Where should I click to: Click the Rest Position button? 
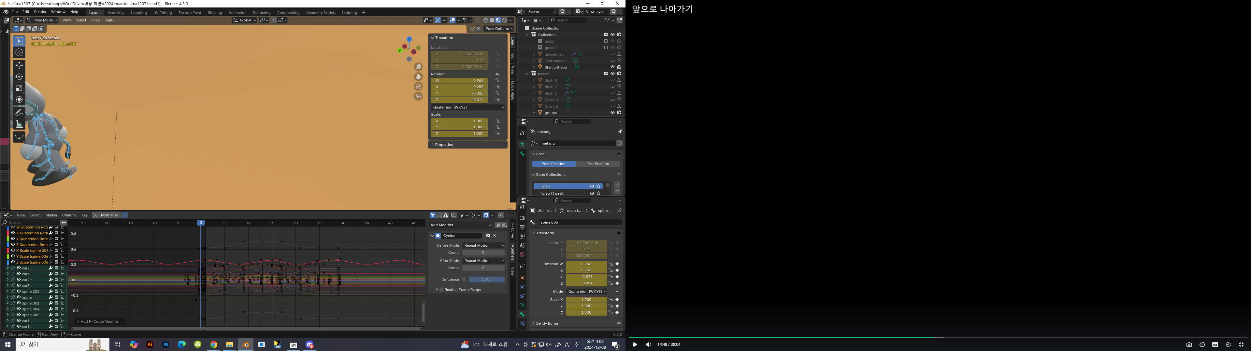[x=597, y=164]
